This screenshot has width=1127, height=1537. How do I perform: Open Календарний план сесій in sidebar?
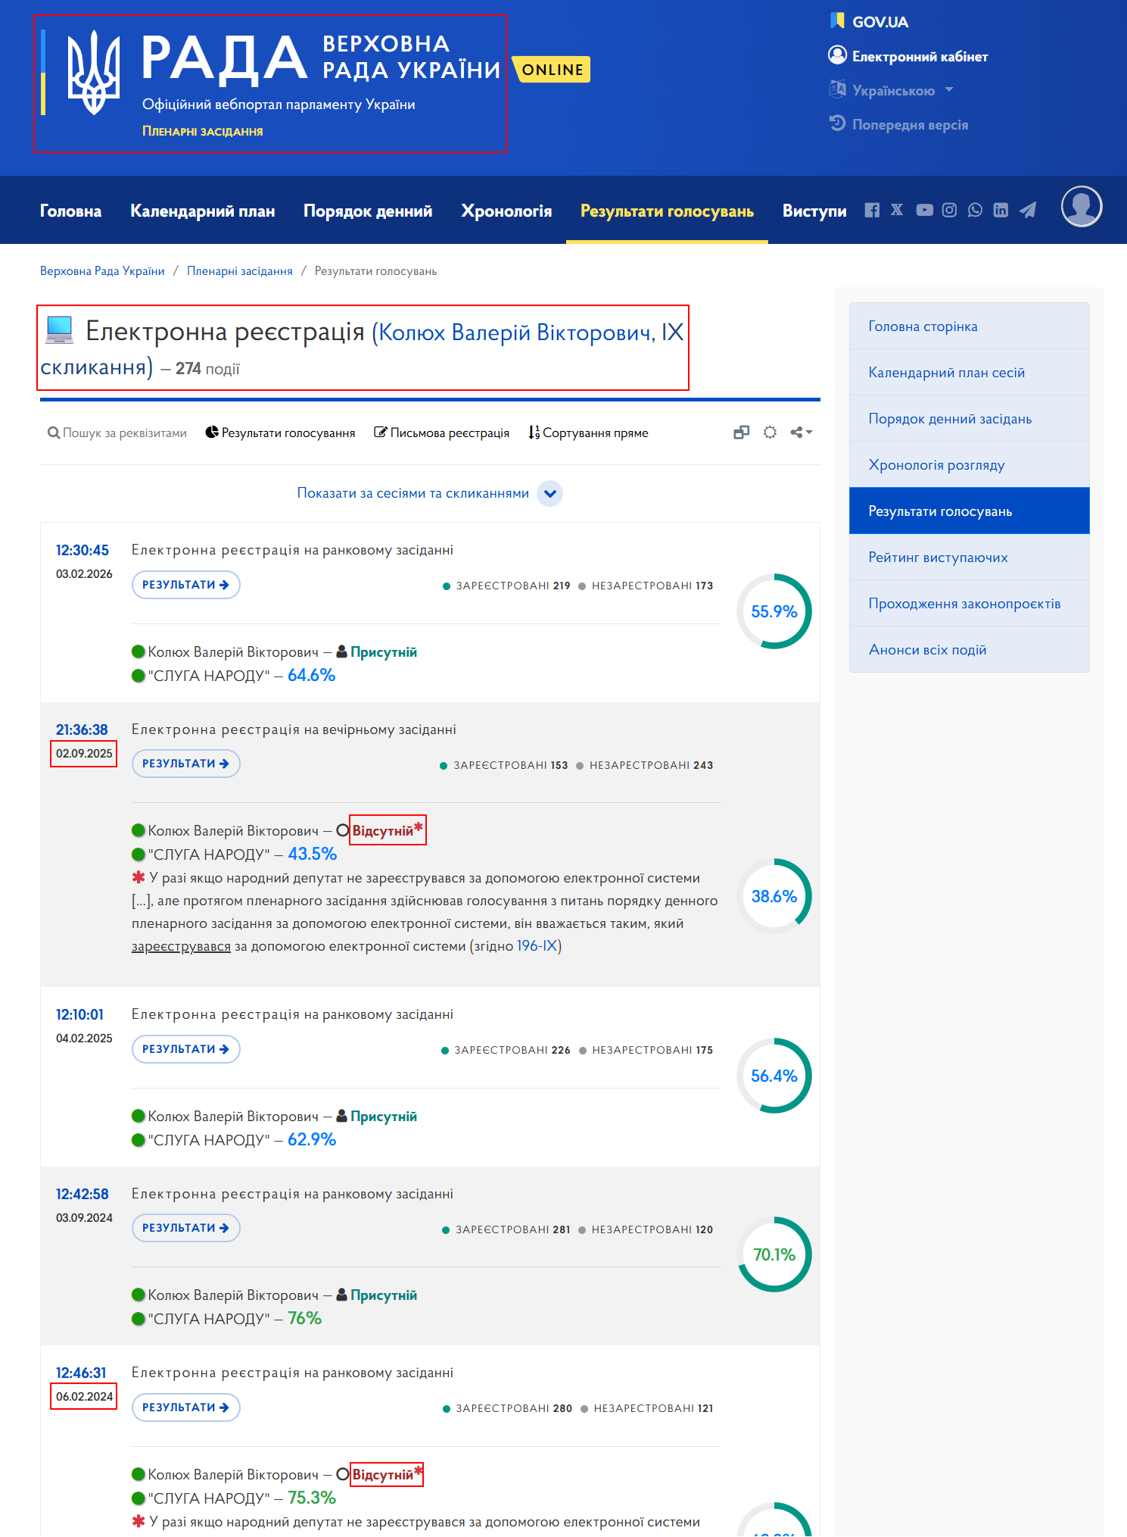pyautogui.click(x=969, y=372)
